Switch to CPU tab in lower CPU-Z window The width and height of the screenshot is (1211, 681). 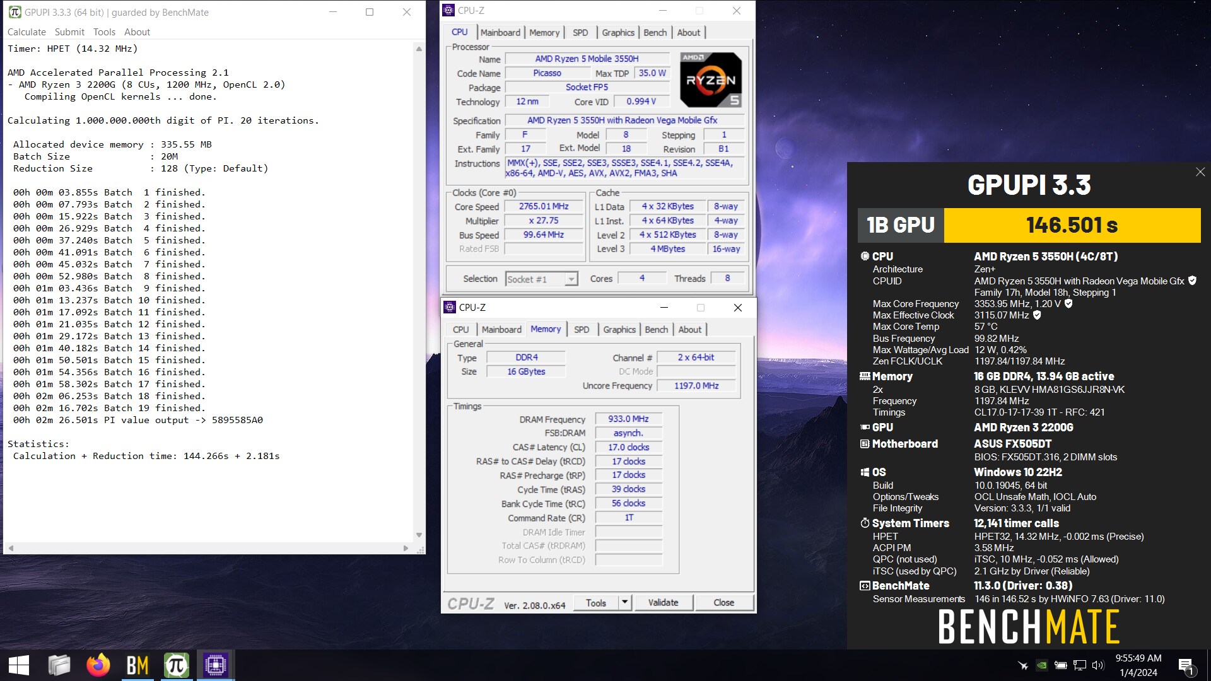click(x=461, y=330)
